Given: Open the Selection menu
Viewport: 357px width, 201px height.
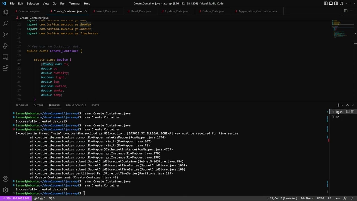Looking at the screenshot, I should pos(33,3).
